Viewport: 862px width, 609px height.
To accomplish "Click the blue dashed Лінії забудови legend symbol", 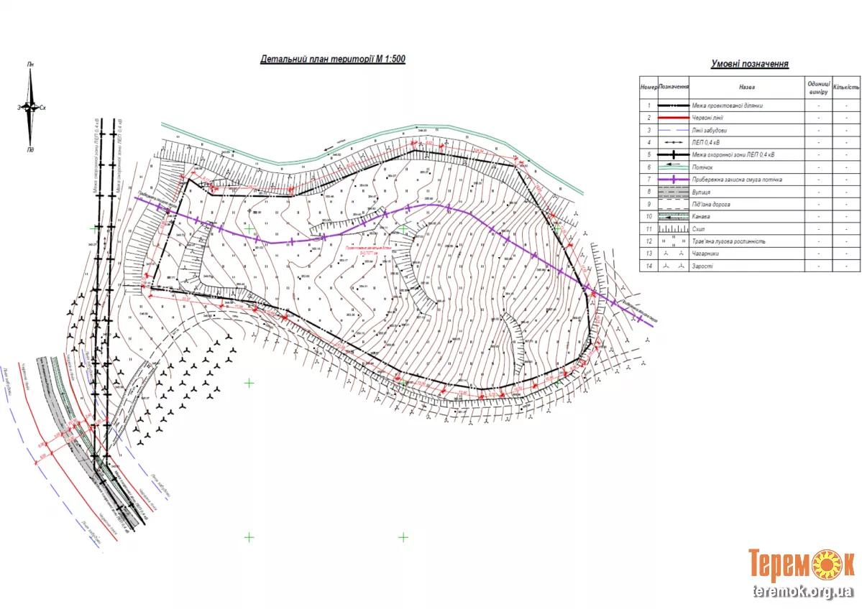I will point(674,130).
